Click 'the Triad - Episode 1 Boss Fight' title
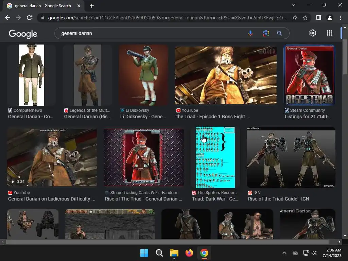Image resolution: width=348 pixels, height=261 pixels. pos(213,117)
